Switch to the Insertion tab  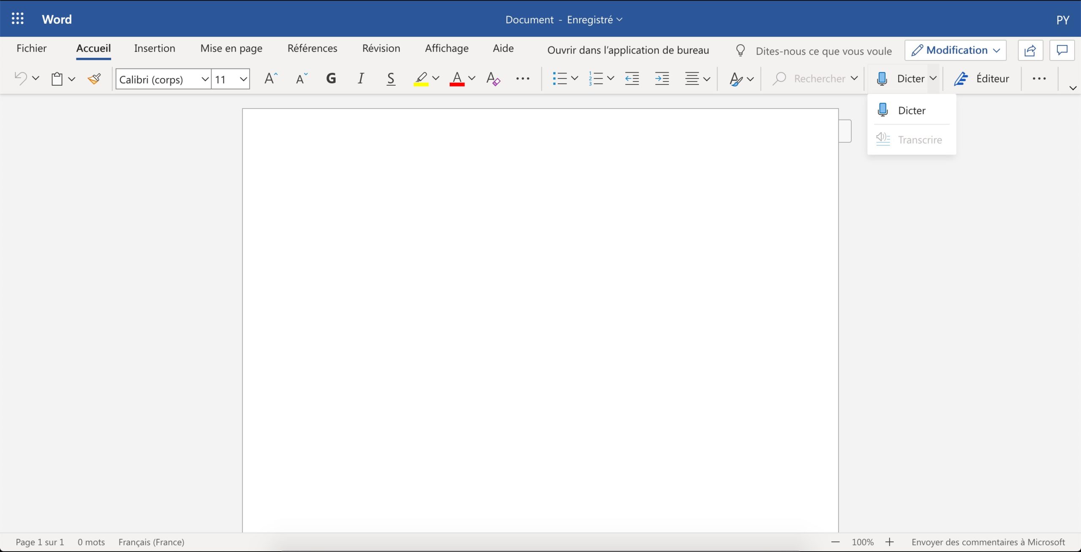[155, 49]
